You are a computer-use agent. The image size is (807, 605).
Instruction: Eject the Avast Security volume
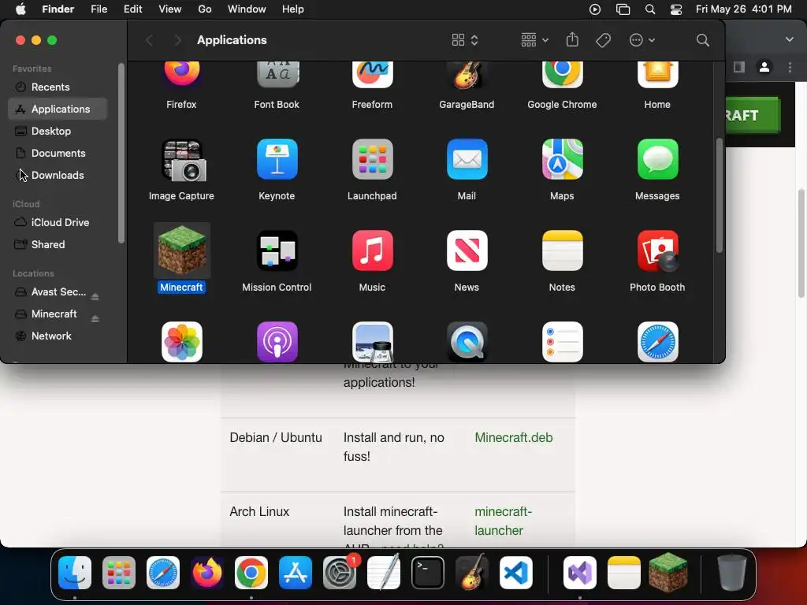click(95, 296)
